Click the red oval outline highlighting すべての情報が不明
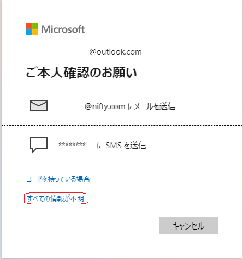Screen dimensions: 243x259 click(56, 198)
